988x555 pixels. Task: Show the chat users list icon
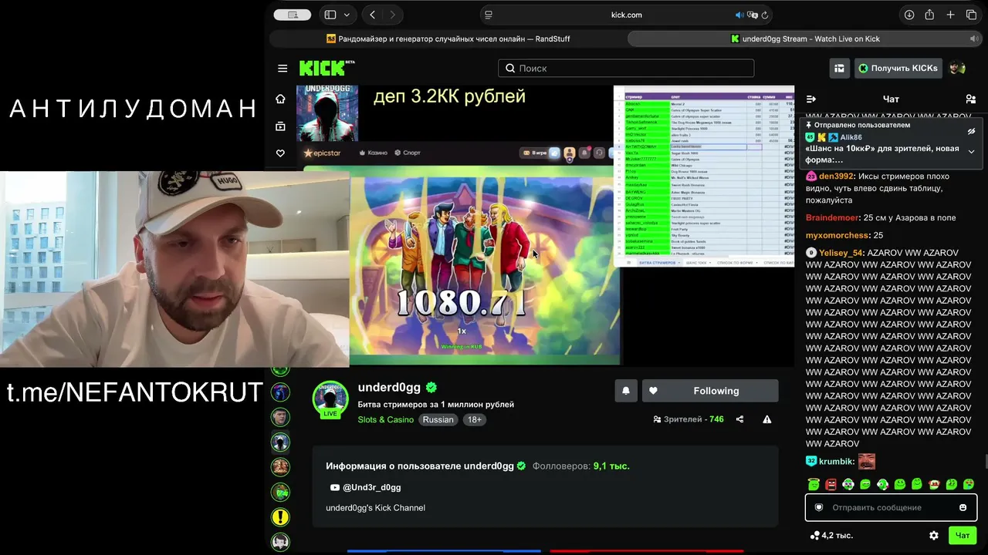point(971,99)
